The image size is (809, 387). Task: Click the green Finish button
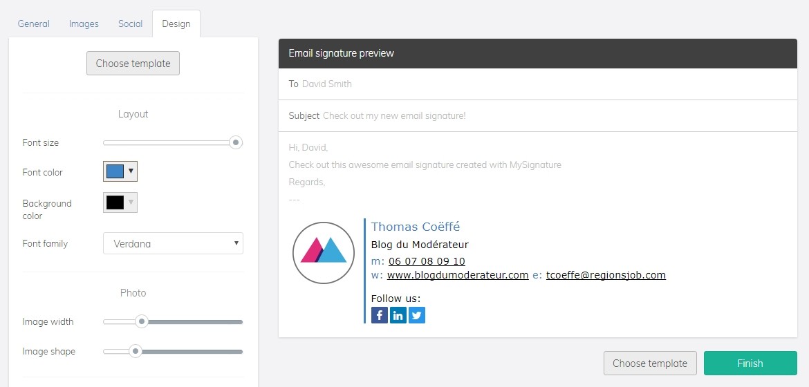pyautogui.click(x=750, y=364)
